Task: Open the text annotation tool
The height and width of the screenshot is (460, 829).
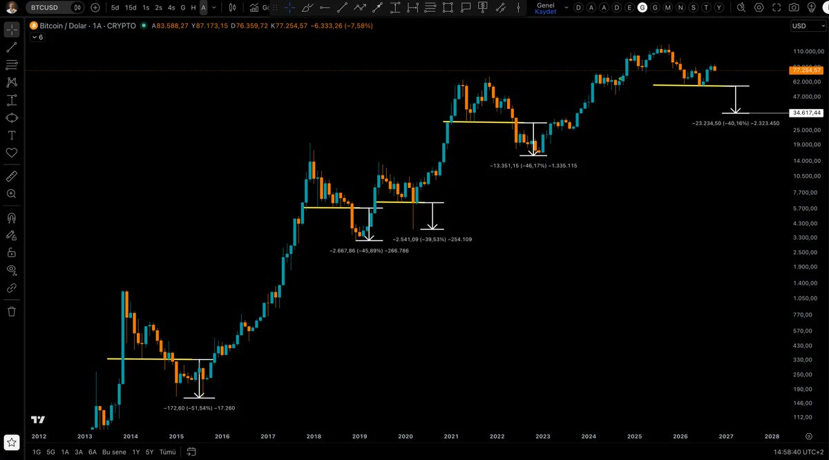Action: pos(12,135)
